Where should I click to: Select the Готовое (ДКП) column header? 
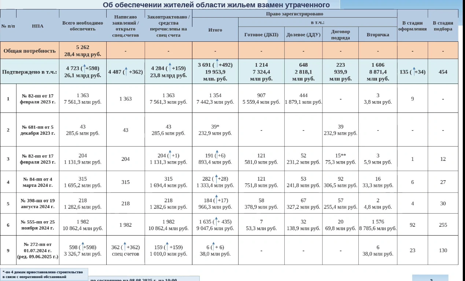coord(261,35)
